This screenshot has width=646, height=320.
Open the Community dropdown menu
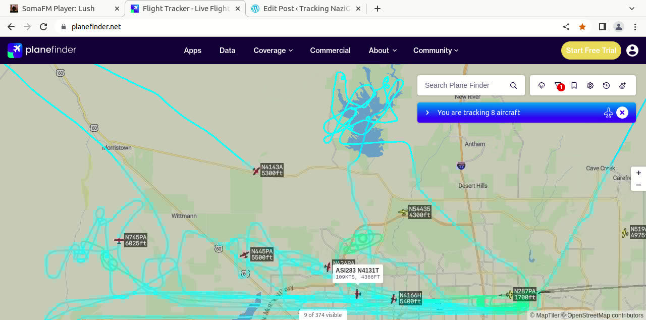tap(436, 50)
